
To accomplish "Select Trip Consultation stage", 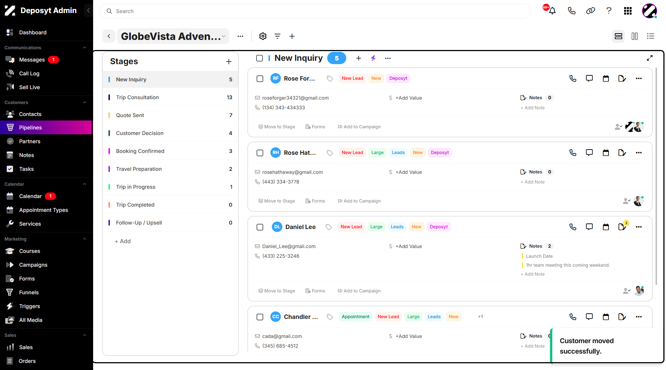I will 170,97.
